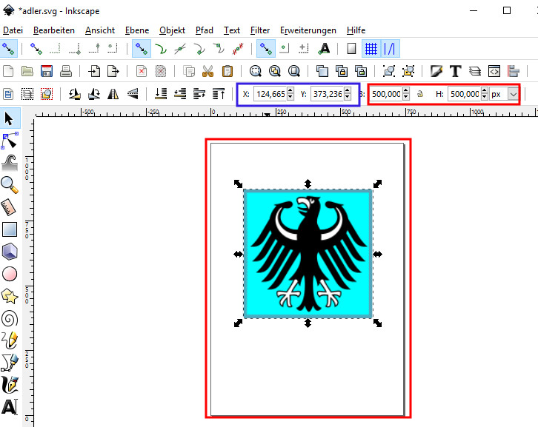Select the Pencil freehand tool
538x427 pixels.
tap(10, 340)
